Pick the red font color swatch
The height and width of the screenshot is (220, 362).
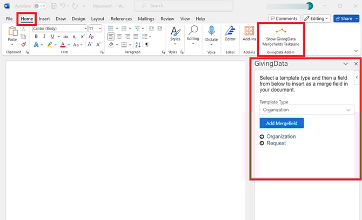[x=63, y=45]
